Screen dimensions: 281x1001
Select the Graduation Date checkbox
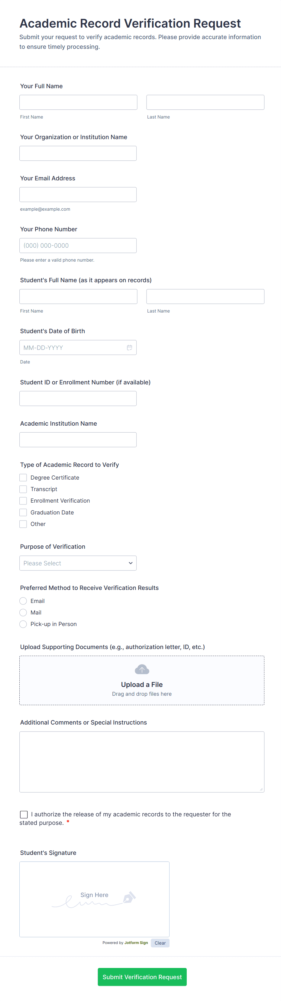[x=23, y=513]
